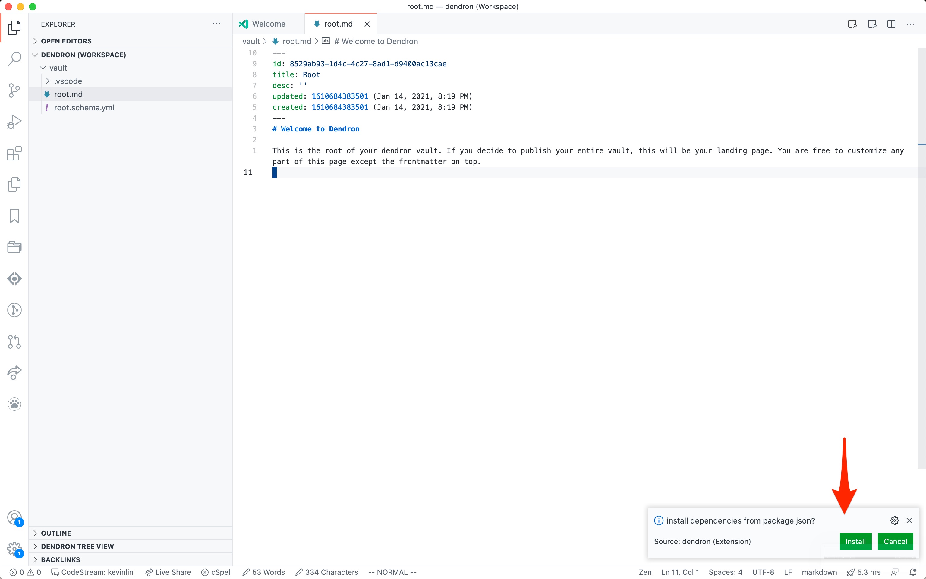The height and width of the screenshot is (579, 926).
Task: Switch to the Welcome tab
Action: click(269, 24)
